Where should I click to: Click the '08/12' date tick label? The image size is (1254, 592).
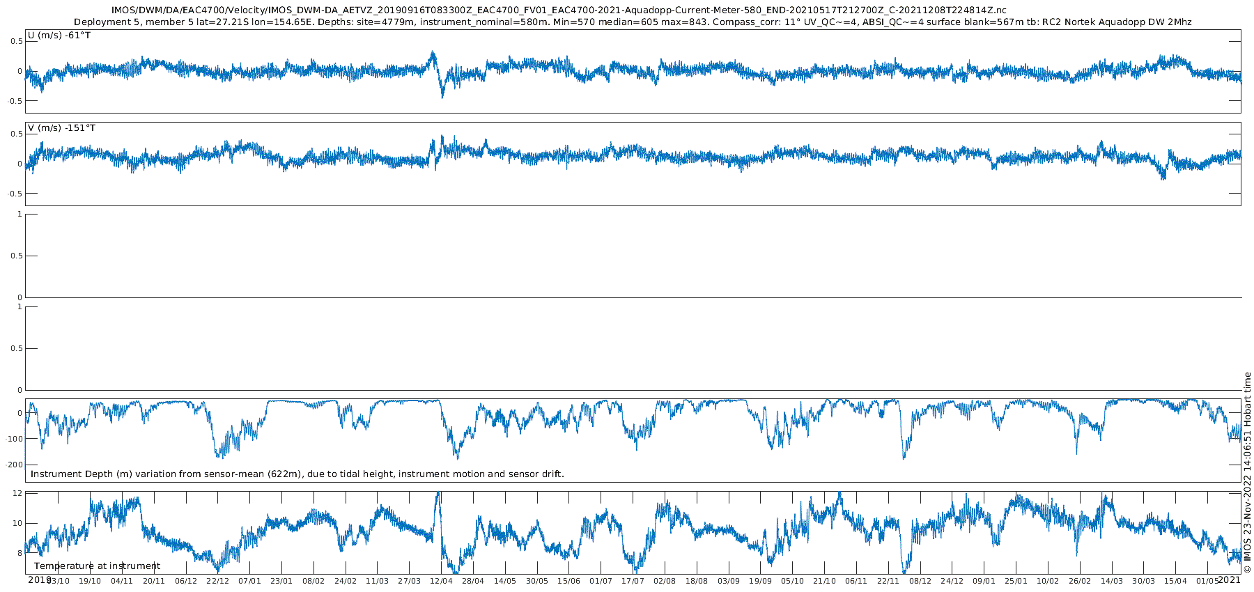point(920,581)
